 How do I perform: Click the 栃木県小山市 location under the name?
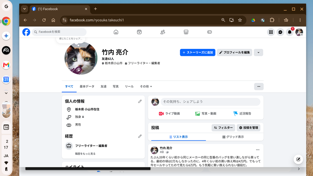pos(112,63)
